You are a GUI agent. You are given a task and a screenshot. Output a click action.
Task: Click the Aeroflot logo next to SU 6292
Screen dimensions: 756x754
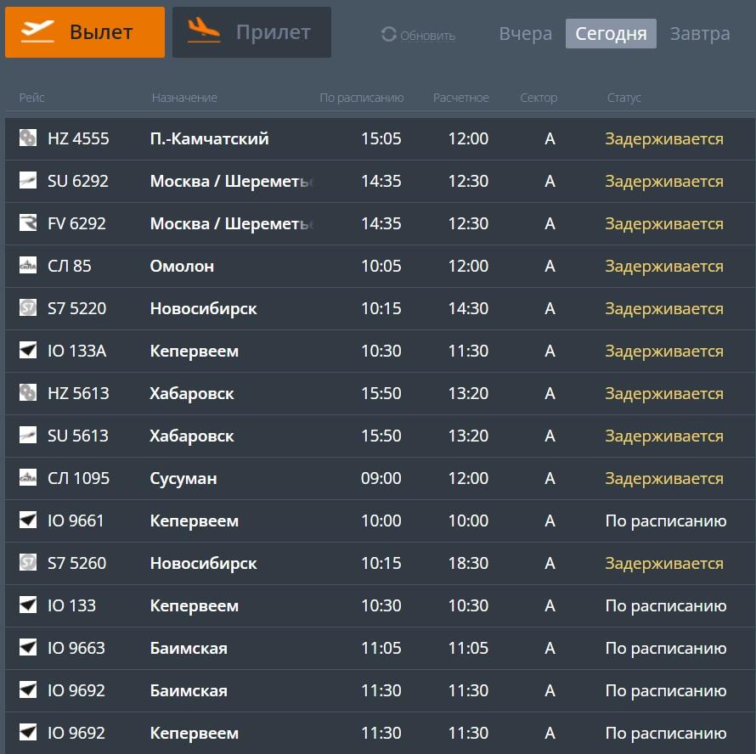(28, 181)
